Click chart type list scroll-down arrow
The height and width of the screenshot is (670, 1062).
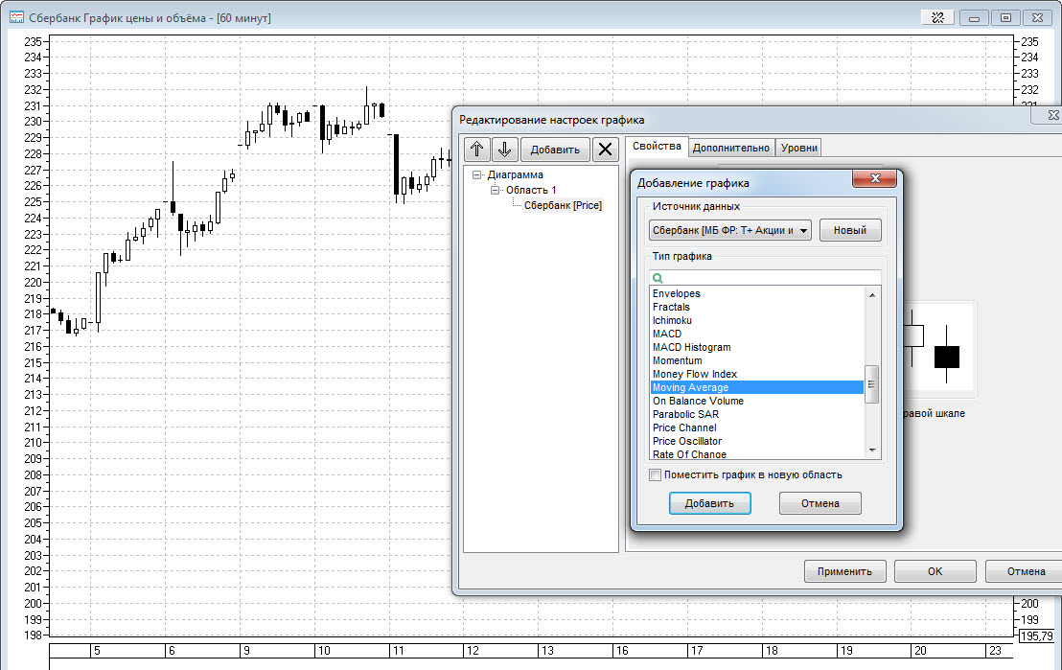872,451
